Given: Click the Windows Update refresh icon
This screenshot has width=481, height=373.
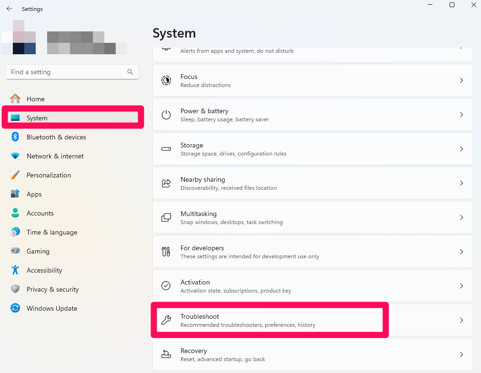Looking at the screenshot, I should point(15,308).
